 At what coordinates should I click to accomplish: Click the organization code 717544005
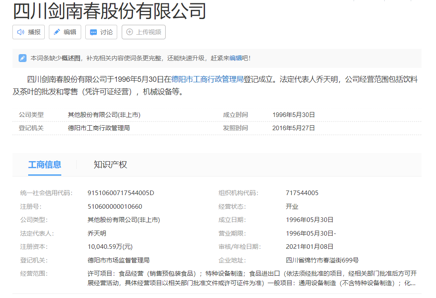point(302,193)
